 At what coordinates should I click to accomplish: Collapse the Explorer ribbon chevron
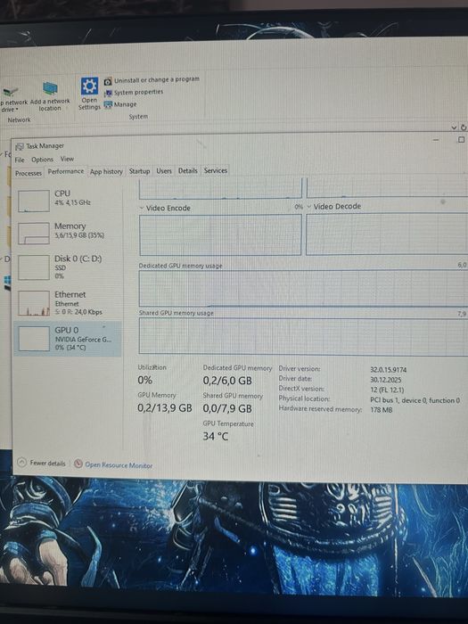point(454,127)
